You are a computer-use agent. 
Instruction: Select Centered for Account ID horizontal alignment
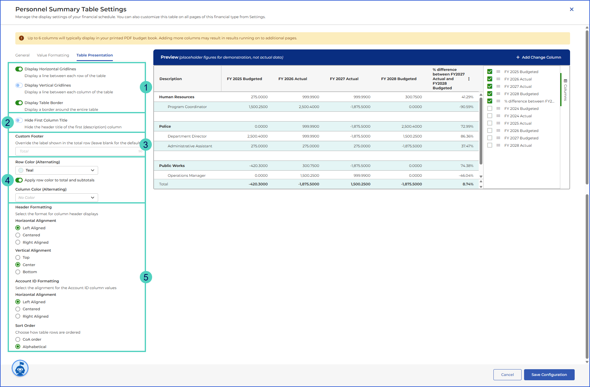[18, 309]
